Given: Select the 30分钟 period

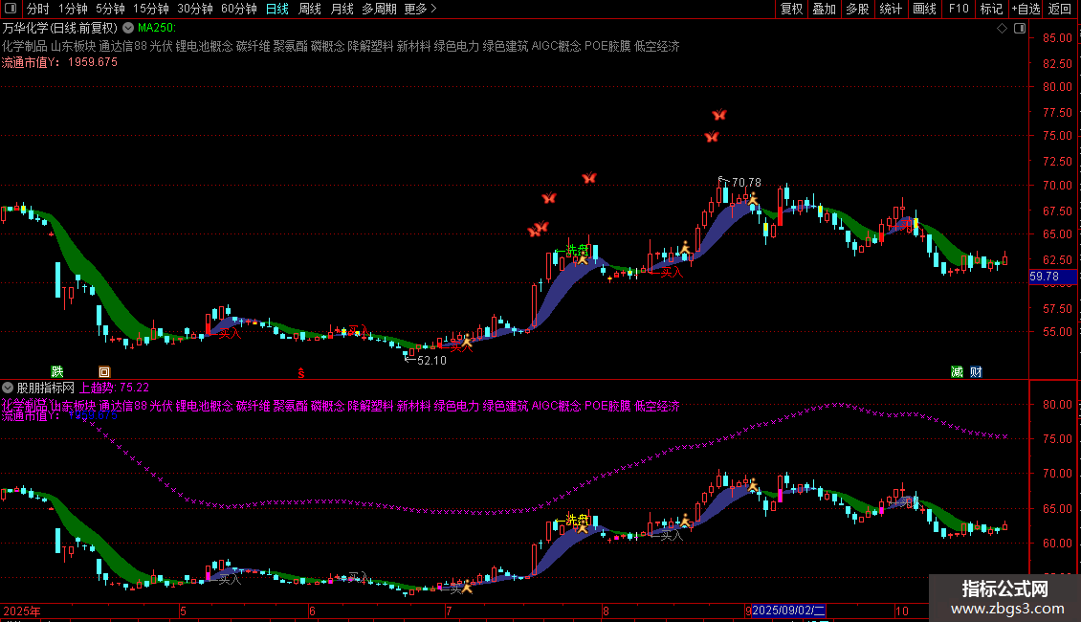Looking at the screenshot, I should (195, 9).
